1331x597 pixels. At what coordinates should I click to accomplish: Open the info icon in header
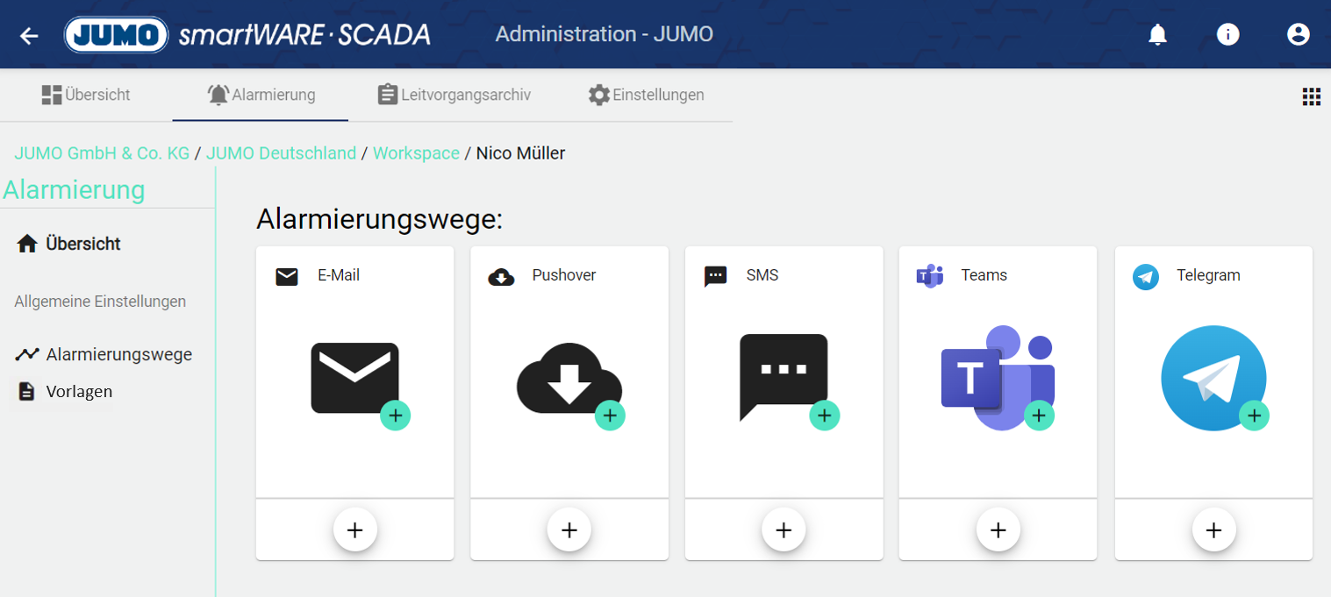pyautogui.click(x=1227, y=35)
